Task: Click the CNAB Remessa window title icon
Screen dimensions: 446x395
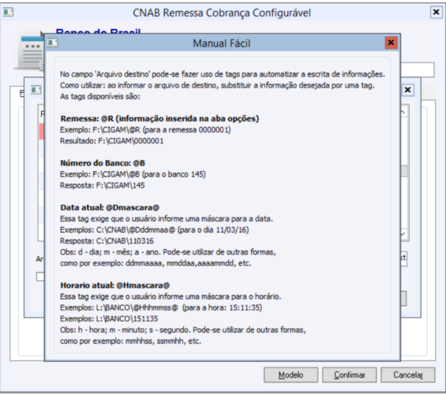Action: click(x=8, y=13)
